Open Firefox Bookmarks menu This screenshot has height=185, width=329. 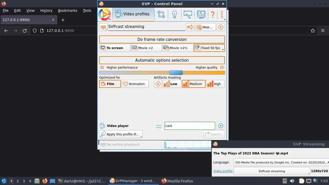tap(68, 11)
